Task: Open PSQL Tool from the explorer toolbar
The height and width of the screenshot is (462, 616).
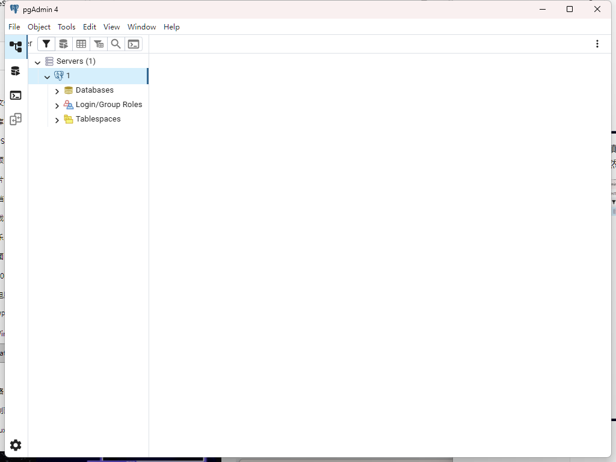Action: [x=134, y=44]
